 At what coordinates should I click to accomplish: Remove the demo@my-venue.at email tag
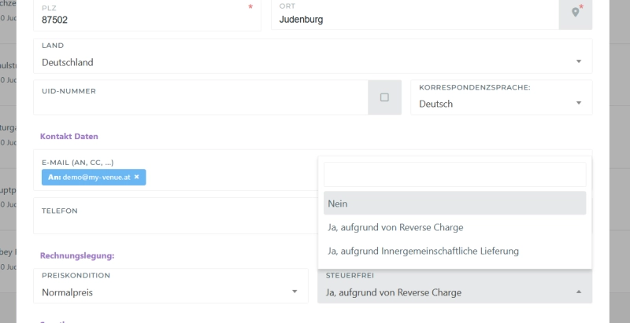pyautogui.click(x=136, y=178)
